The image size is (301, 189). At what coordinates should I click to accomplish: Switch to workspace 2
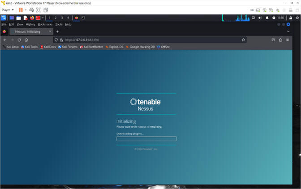tap(56, 18)
